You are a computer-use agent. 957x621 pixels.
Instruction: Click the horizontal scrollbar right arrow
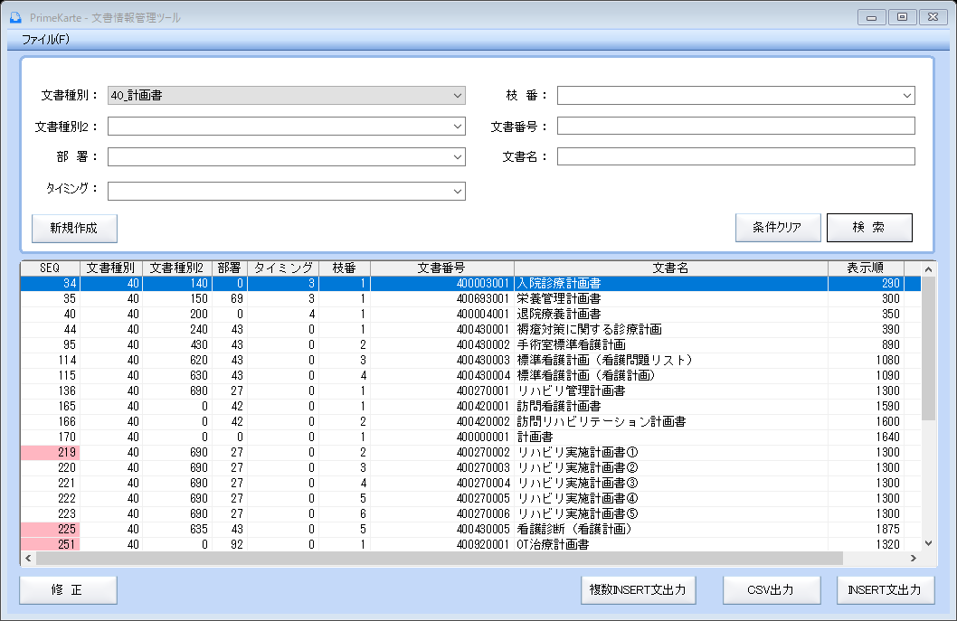pyautogui.click(x=913, y=558)
